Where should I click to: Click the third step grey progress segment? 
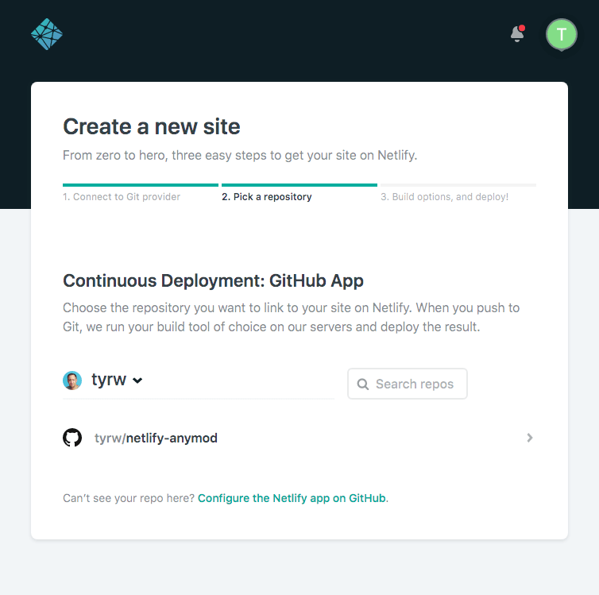458,185
